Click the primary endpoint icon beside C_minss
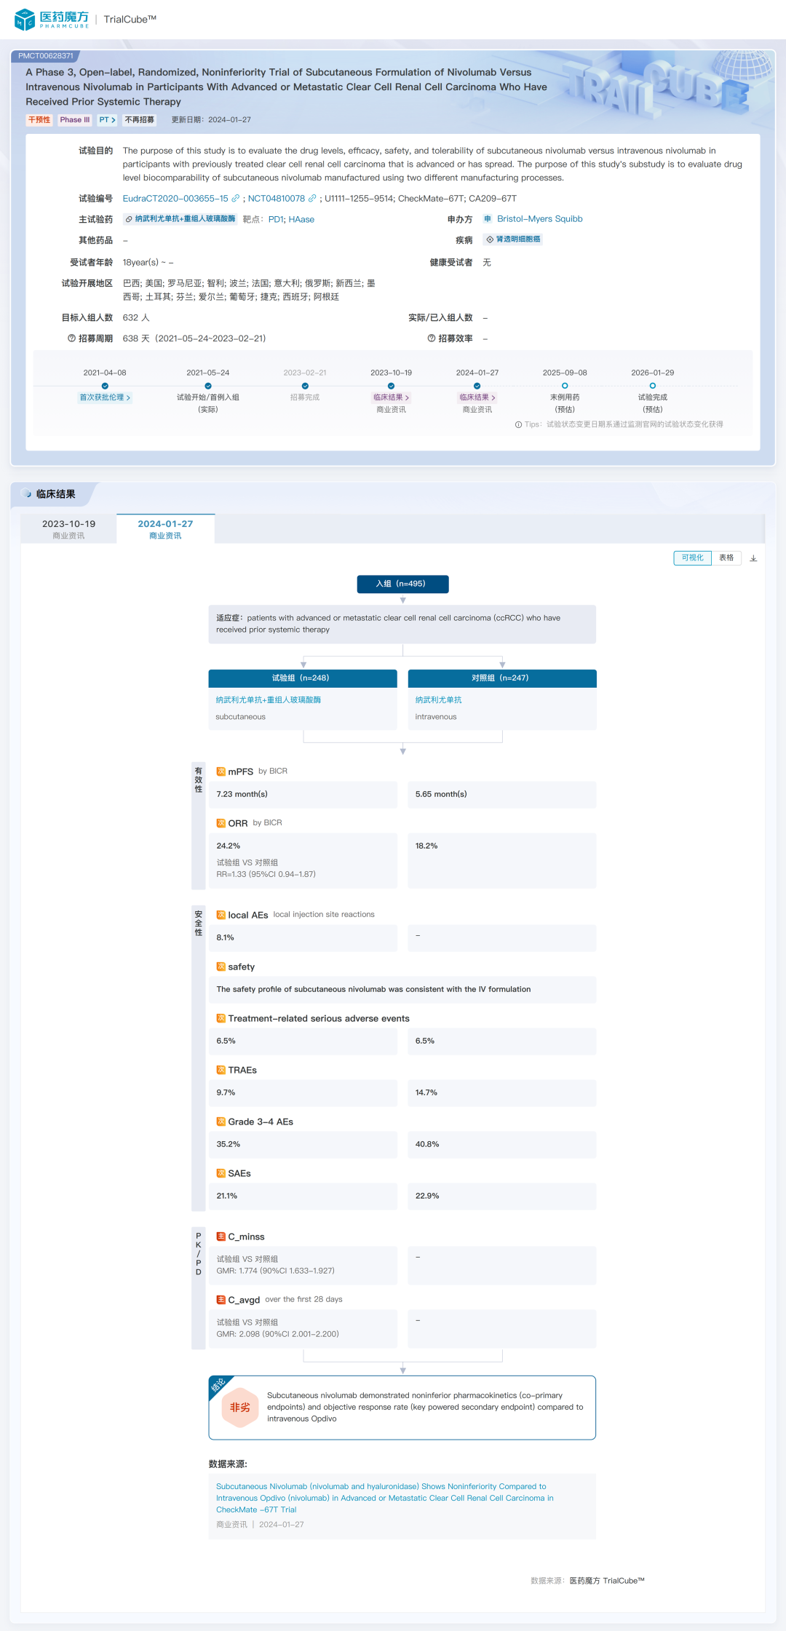Viewport: 786px width, 1631px height. click(x=221, y=1237)
